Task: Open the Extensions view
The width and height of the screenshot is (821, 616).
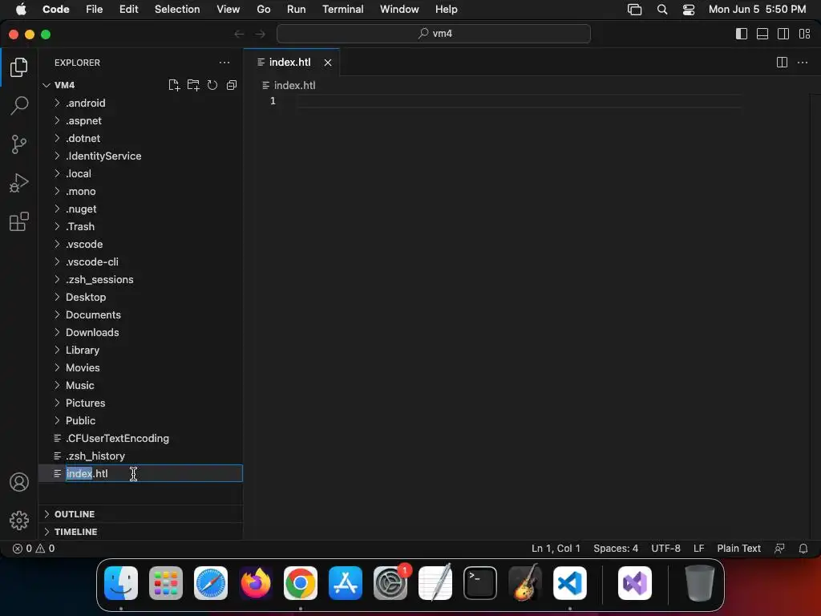Action: point(19,221)
